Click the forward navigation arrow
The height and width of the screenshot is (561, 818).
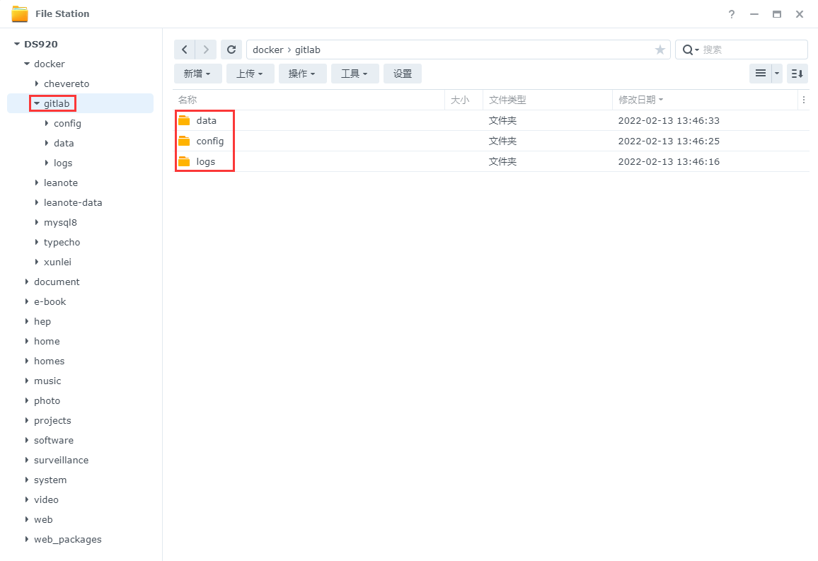(206, 50)
